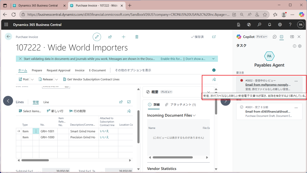
Task: Pin the Lines action bar
Action: (x=129, y=111)
